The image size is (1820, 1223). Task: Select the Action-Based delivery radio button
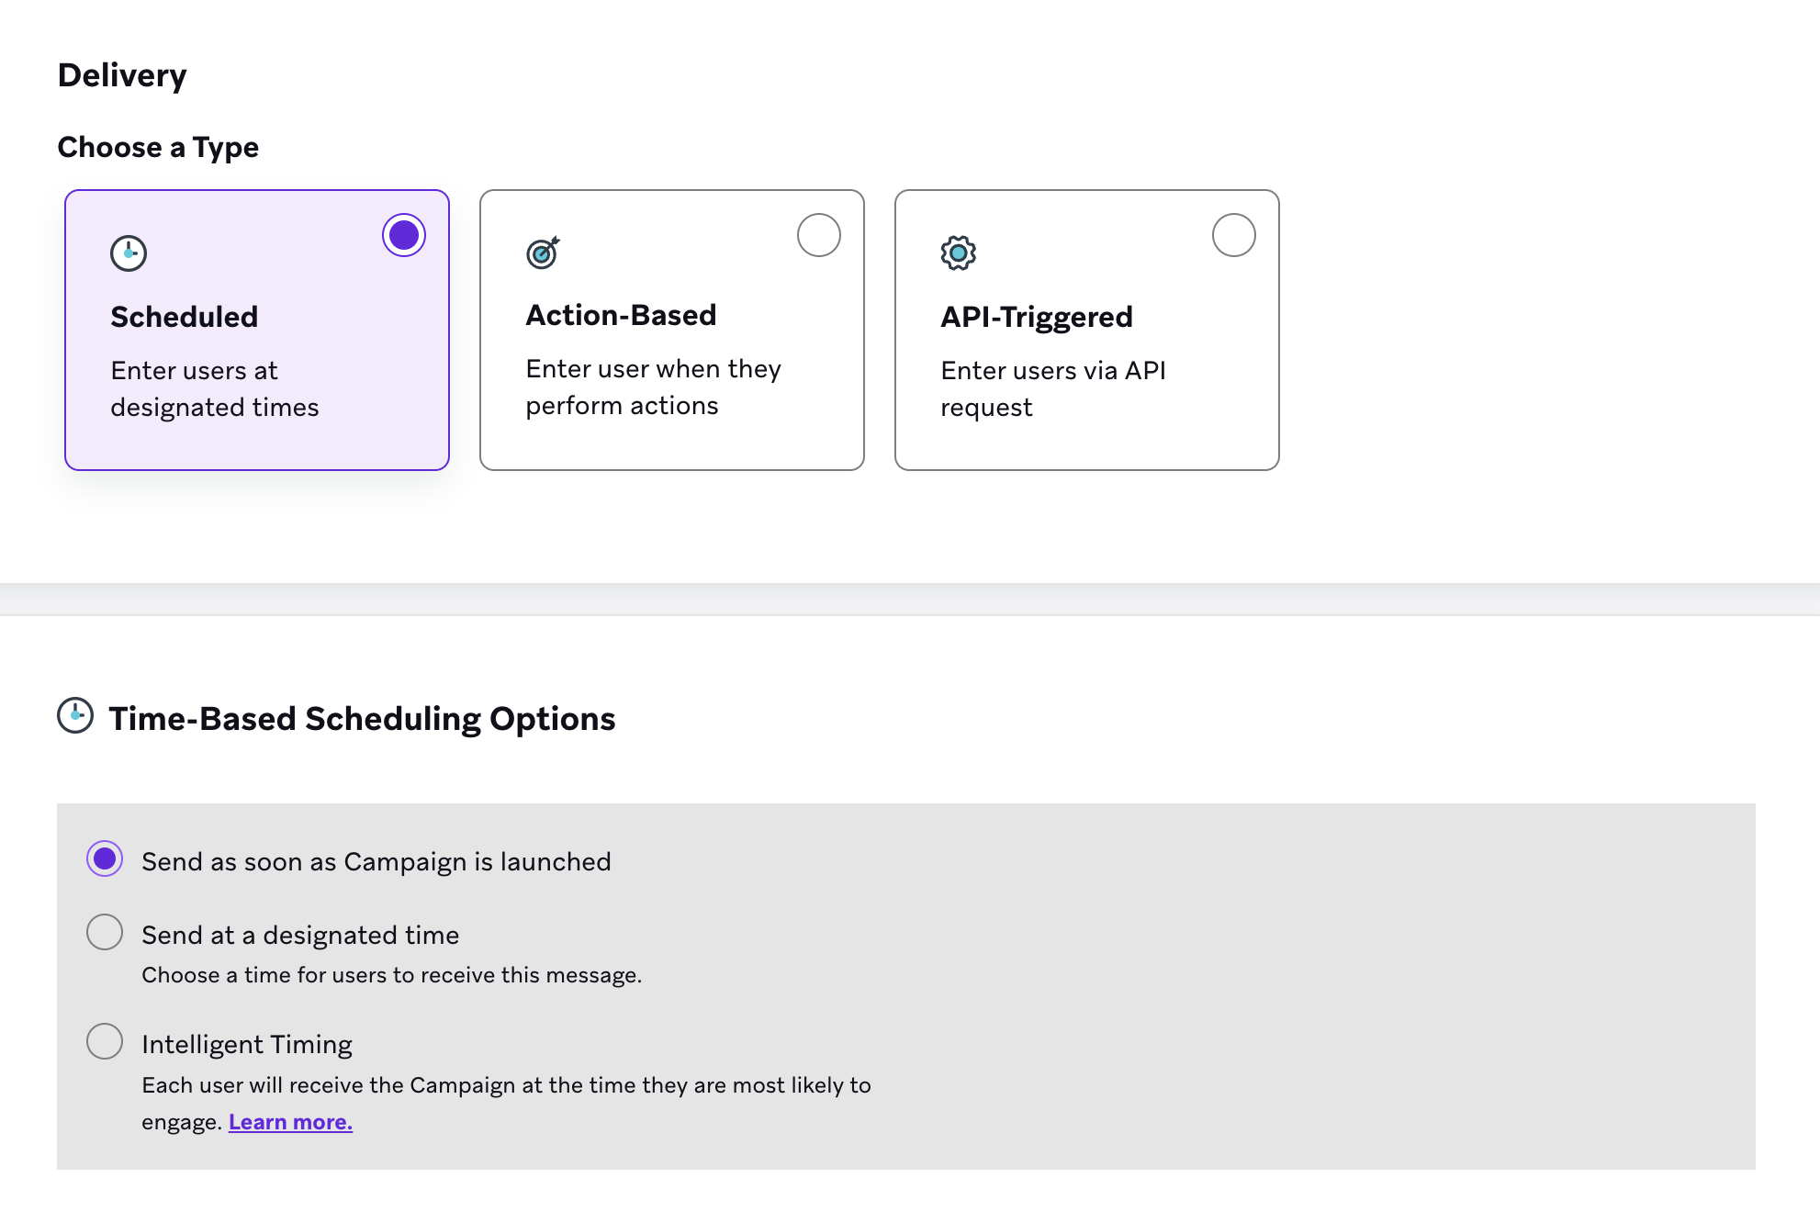click(x=818, y=236)
